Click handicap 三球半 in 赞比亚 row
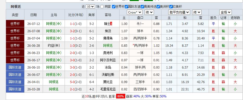 (x=140, y=82)
